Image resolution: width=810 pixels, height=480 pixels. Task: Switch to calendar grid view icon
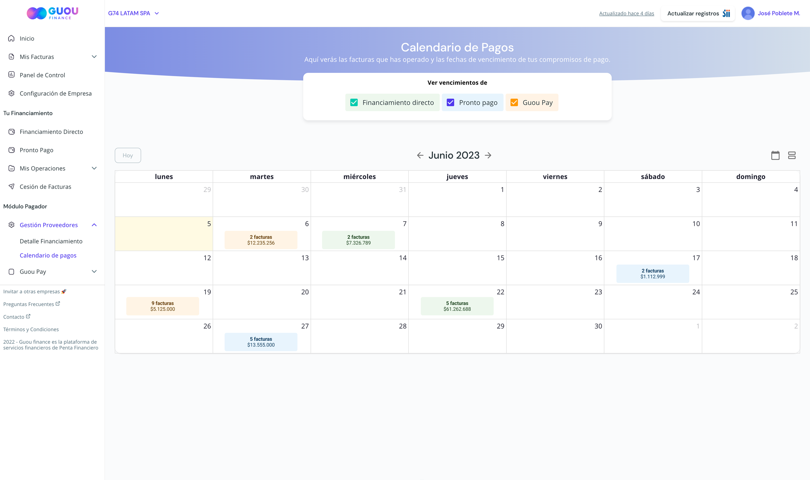775,155
